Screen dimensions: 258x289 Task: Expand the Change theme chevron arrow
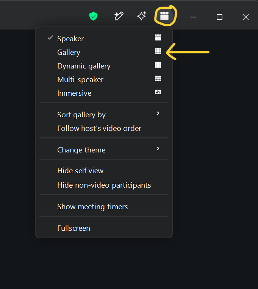point(158,149)
